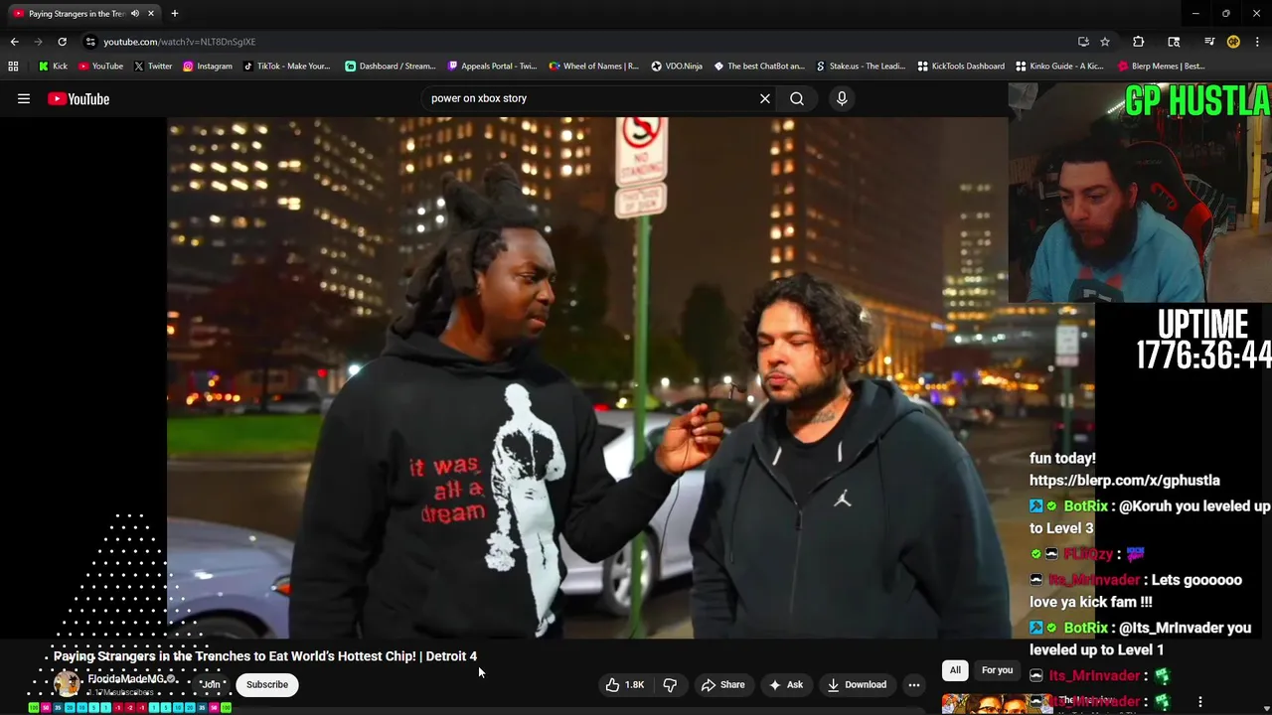Viewport: 1272px width, 715px height.
Task: Open Kinko Guide bookmark
Action: tap(1060, 66)
